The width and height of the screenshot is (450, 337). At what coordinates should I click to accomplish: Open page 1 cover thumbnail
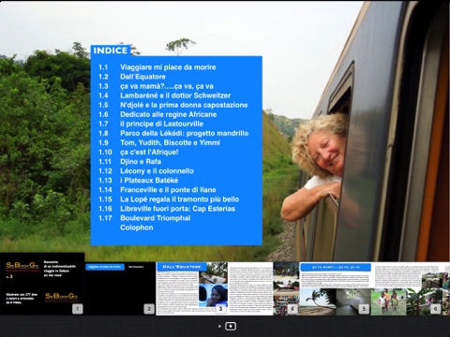[x=42, y=284]
